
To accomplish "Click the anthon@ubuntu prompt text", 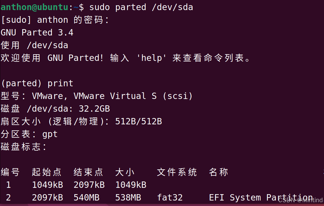I will [x=34, y=8].
